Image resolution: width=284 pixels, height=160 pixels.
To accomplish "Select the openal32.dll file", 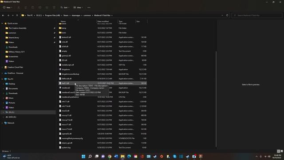I will click(103, 134).
